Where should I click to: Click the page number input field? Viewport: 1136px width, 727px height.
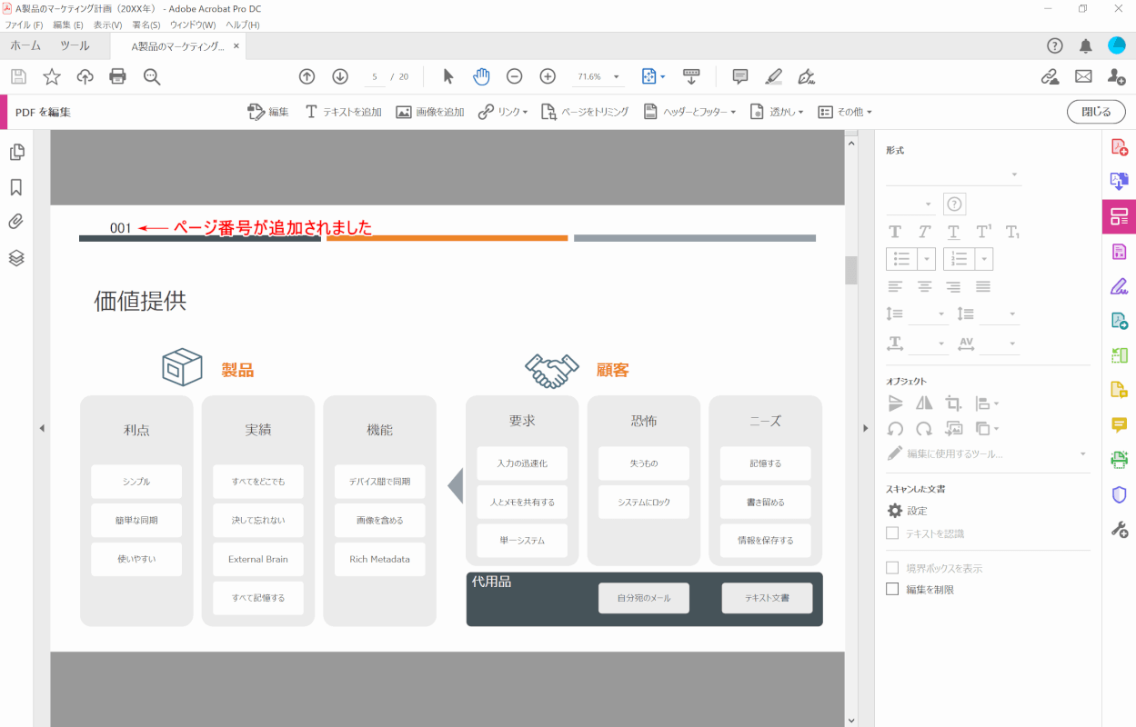click(x=375, y=77)
